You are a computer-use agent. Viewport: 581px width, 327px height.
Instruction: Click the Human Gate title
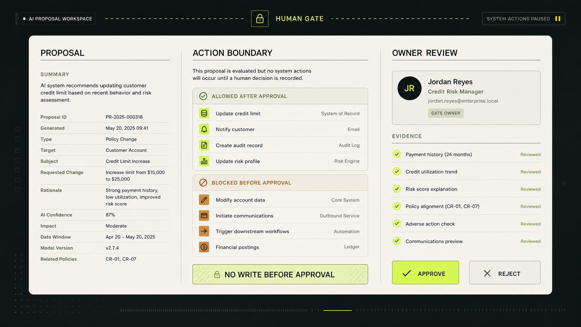[x=300, y=19]
